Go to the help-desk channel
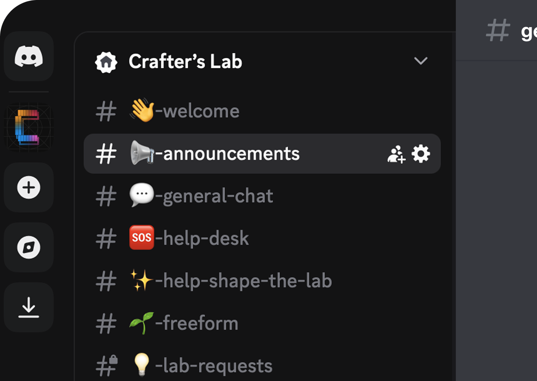This screenshot has width=537, height=381. (x=205, y=239)
